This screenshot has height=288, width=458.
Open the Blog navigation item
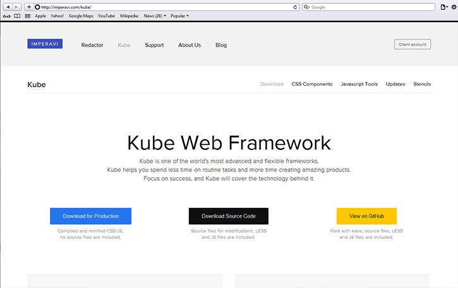point(221,45)
